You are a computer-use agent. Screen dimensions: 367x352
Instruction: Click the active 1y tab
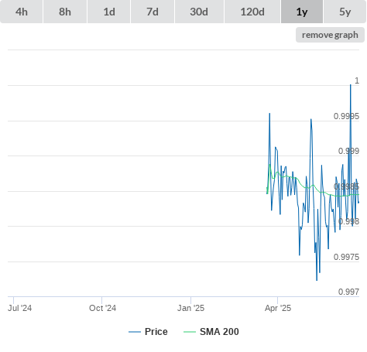[302, 12]
